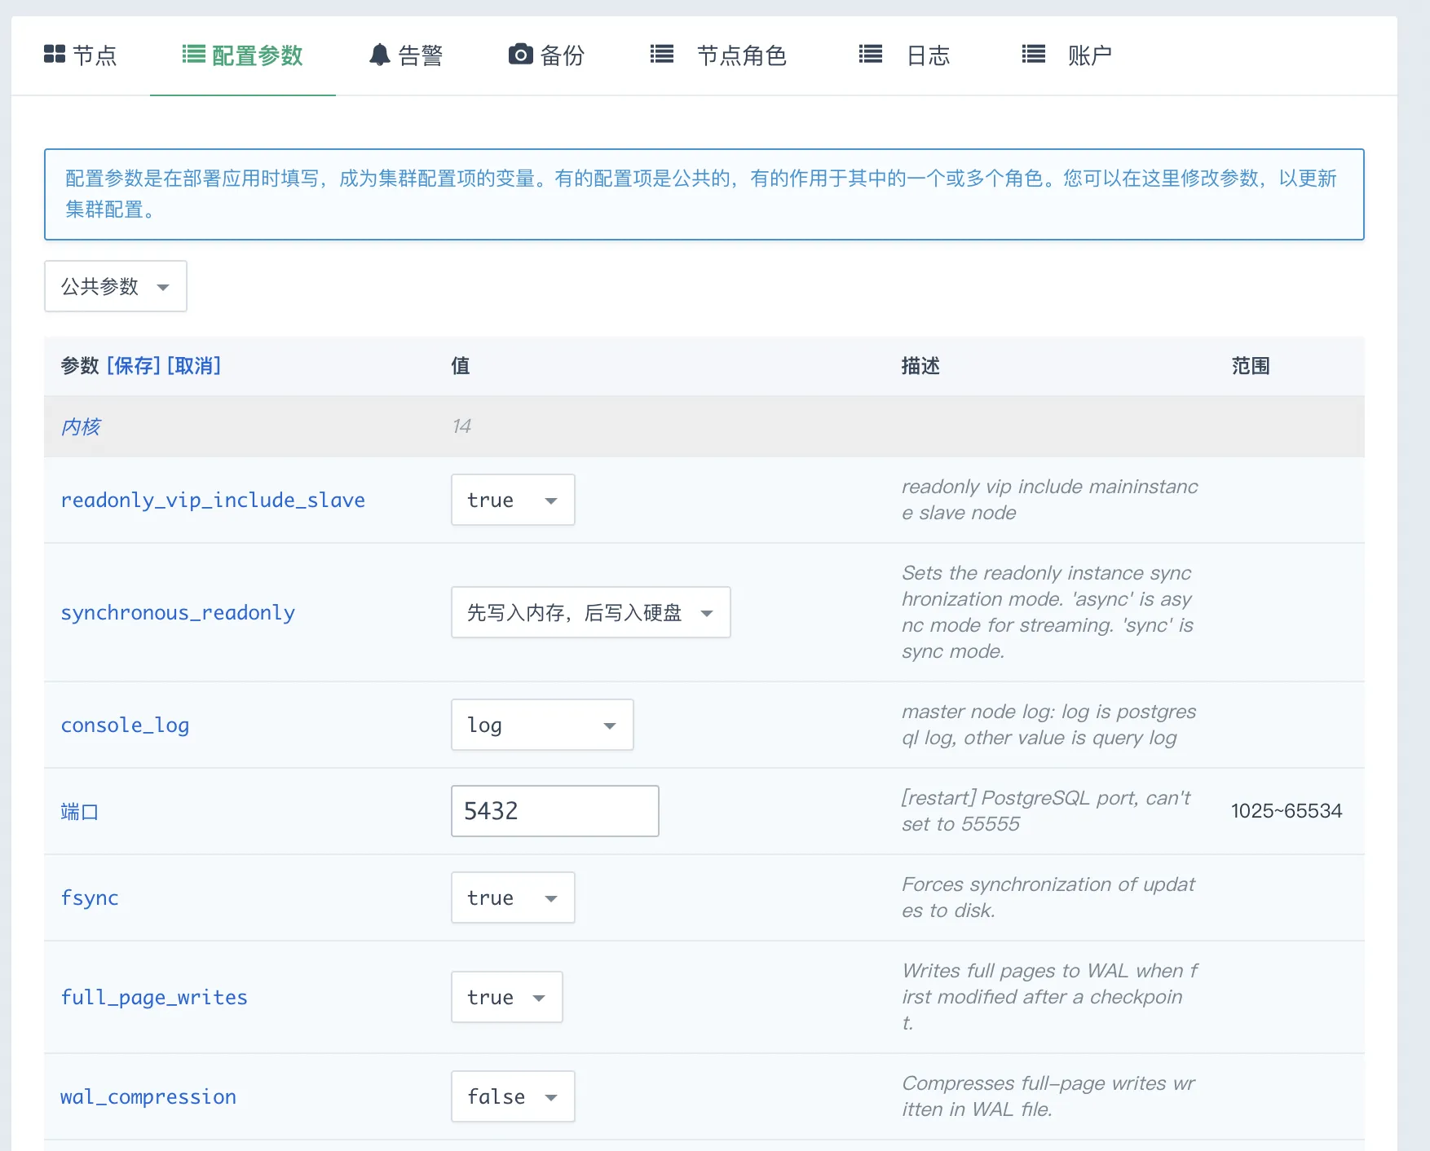Click the fsync parameter name

[x=90, y=897]
